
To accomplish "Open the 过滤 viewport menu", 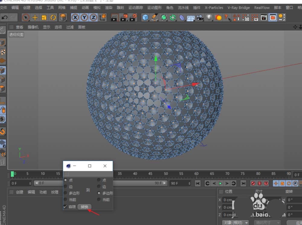I will pos(70,27).
